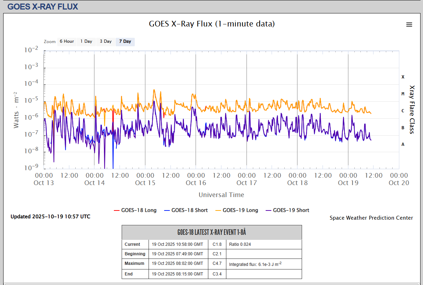
Task: Open the chart hamburger context menu
Action: click(x=409, y=24)
